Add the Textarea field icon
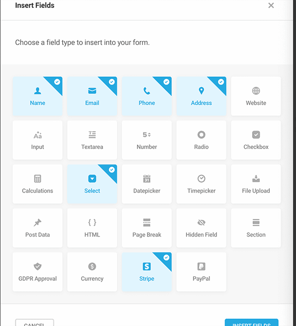The height and width of the screenshot is (326, 296). [92, 135]
